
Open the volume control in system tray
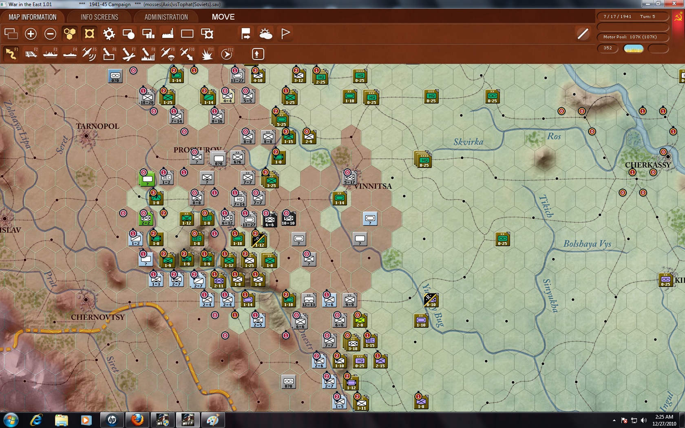(x=644, y=420)
